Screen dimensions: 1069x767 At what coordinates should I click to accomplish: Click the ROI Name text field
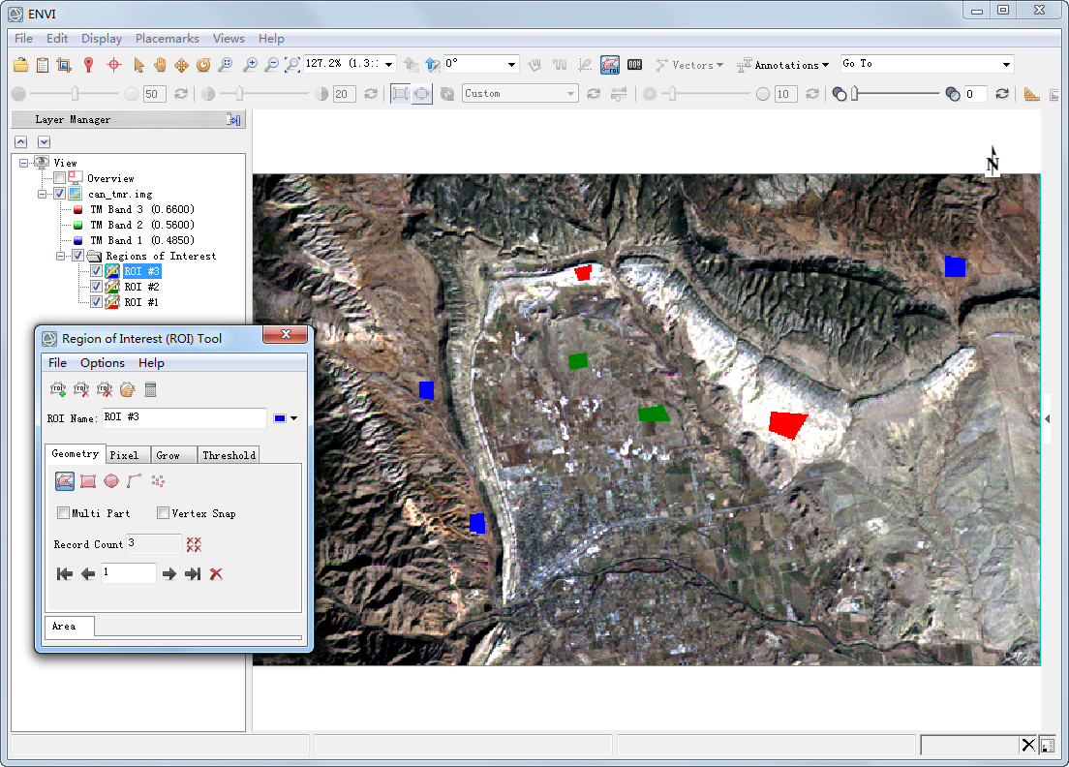pos(183,417)
